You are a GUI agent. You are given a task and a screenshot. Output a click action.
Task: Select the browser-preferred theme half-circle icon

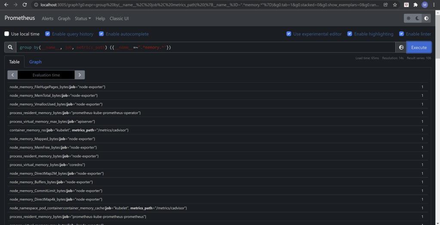pyautogui.click(x=426, y=18)
